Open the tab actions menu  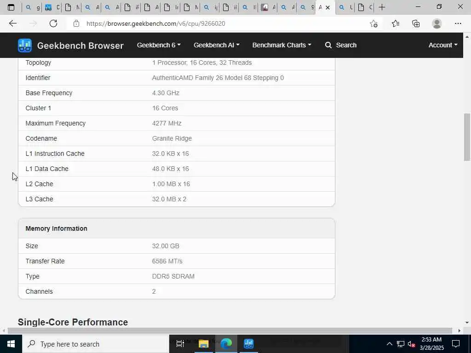[x=11, y=7]
